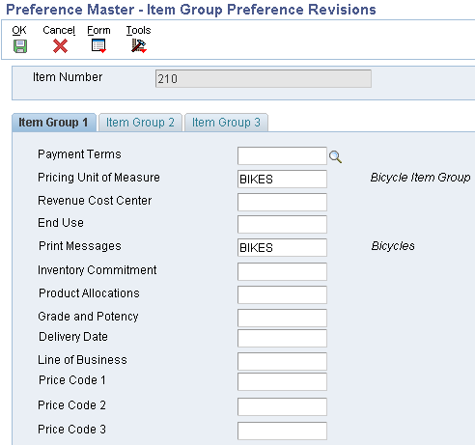
Task: Click the Pricing Unit of Measure field
Action: point(282,179)
